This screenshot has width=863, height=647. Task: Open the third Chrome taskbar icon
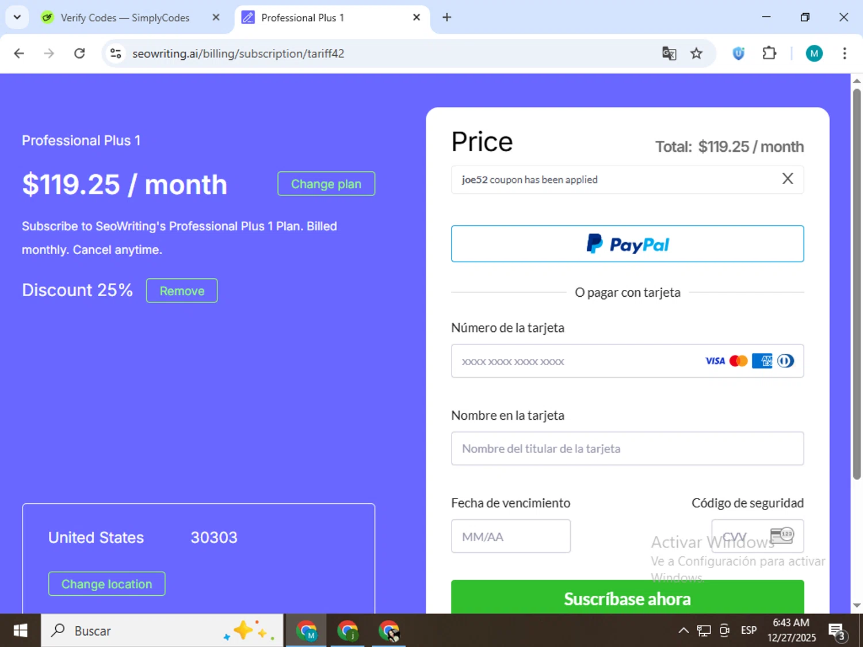389,631
